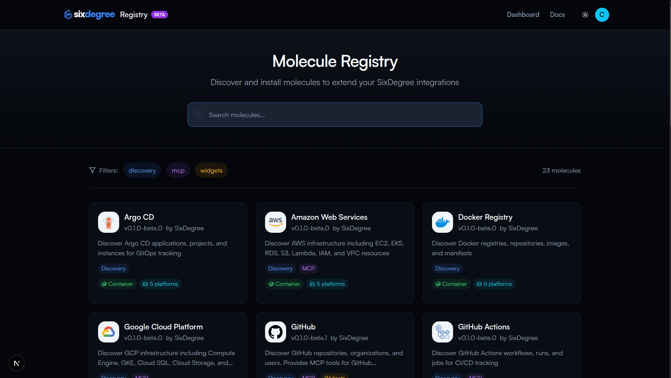Image resolution: width=671 pixels, height=378 pixels.
Task: Click the GitHub octocat icon
Action: (276, 332)
